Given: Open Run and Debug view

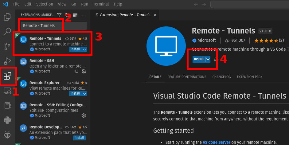Looking at the screenshot, I should point(7,61).
